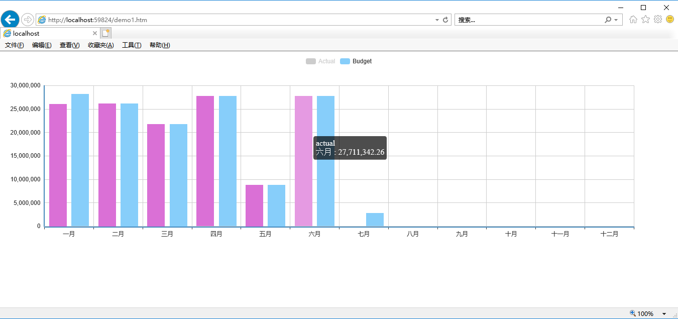The height and width of the screenshot is (319, 678).
Task: Open a new tab with the blank tab button
Action: (105, 33)
